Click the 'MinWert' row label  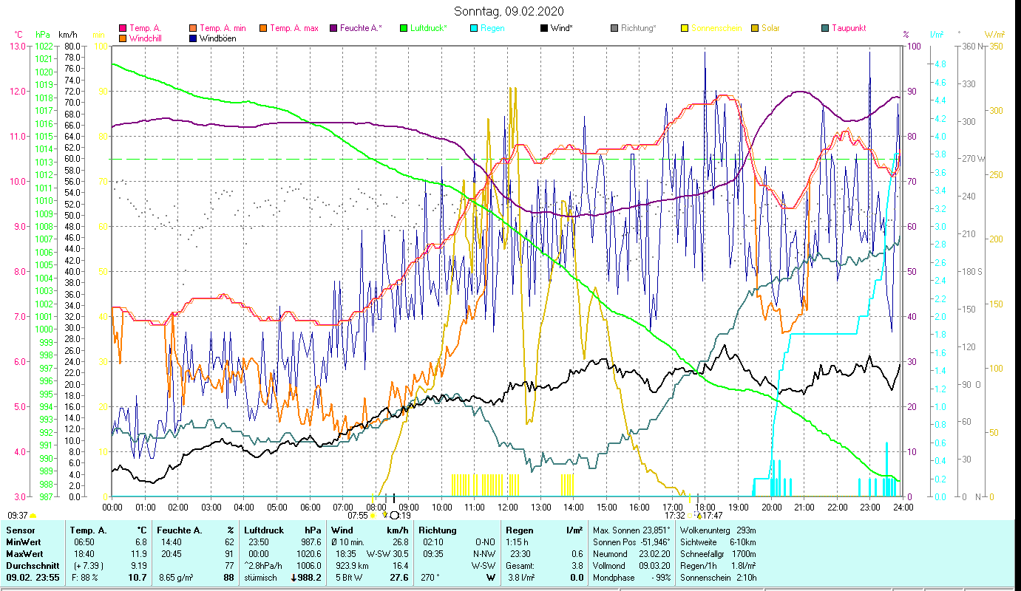(23, 542)
